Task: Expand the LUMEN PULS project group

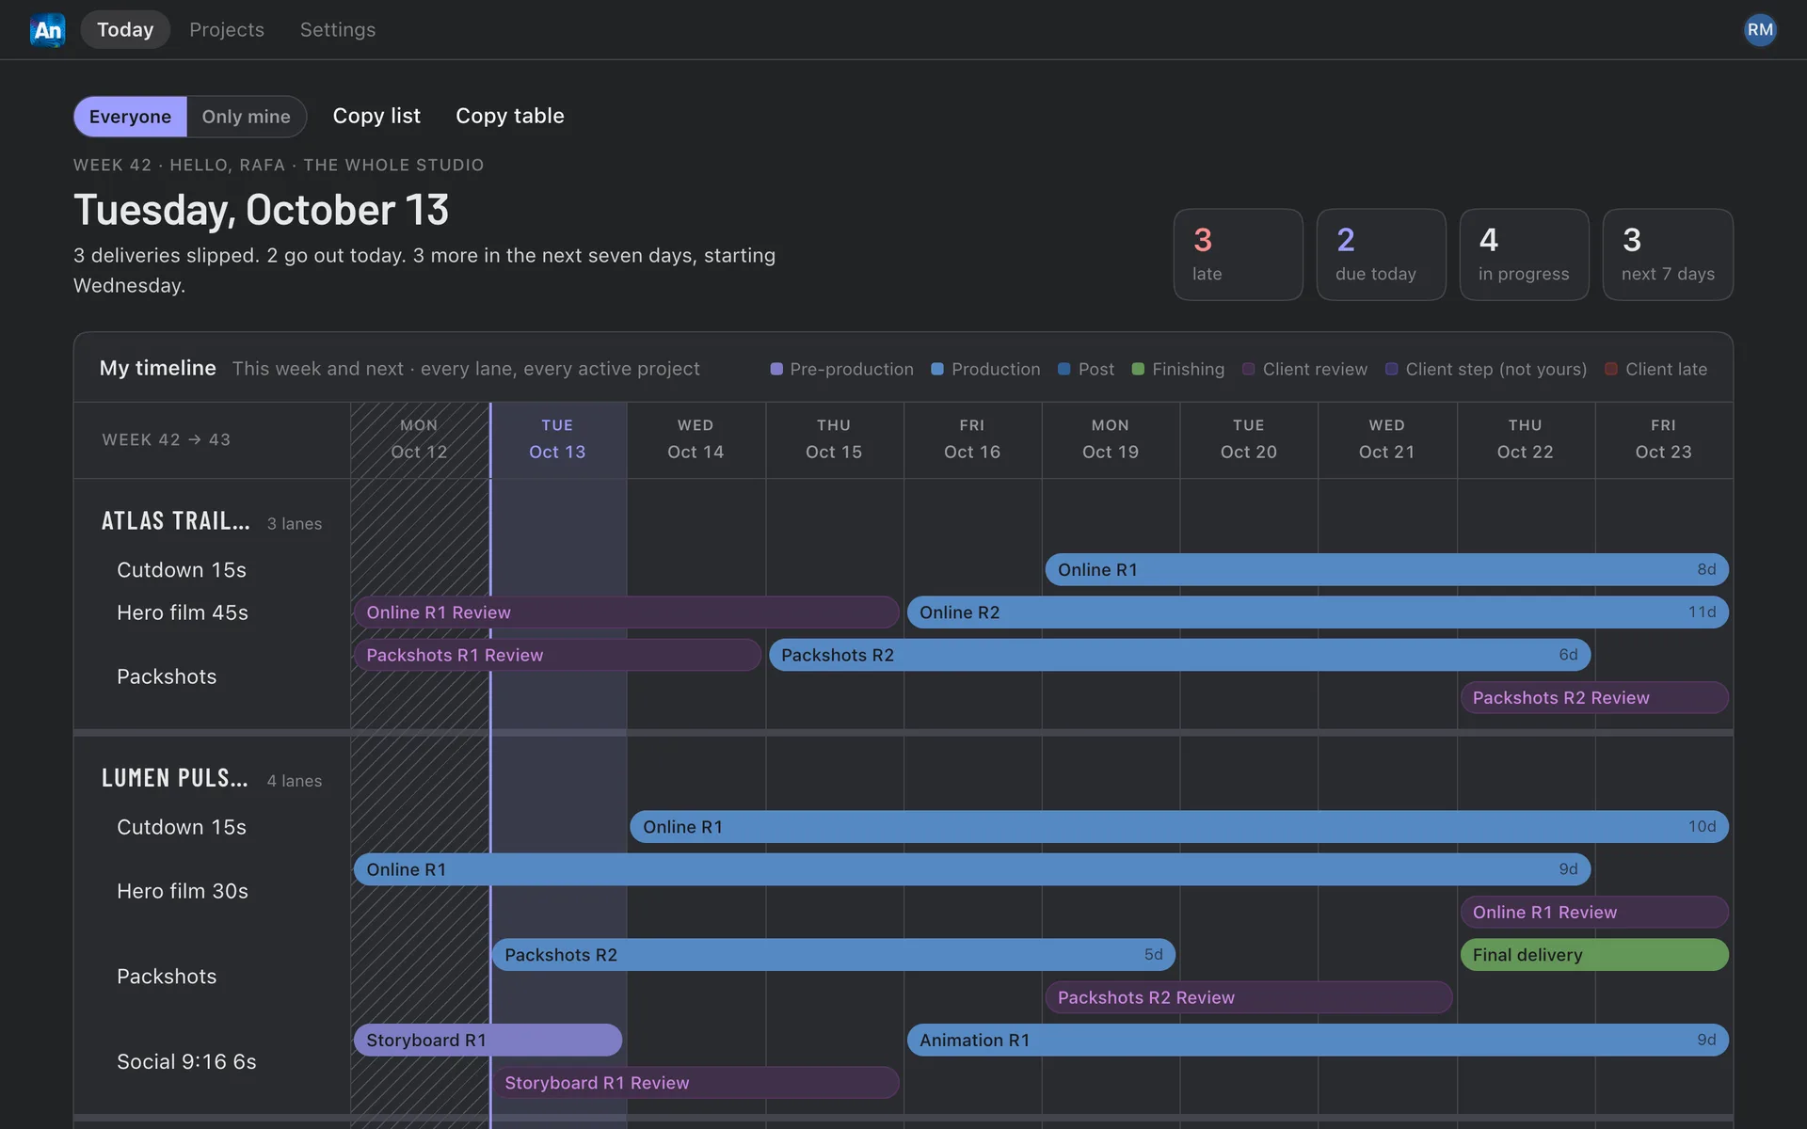Action: pos(175,778)
